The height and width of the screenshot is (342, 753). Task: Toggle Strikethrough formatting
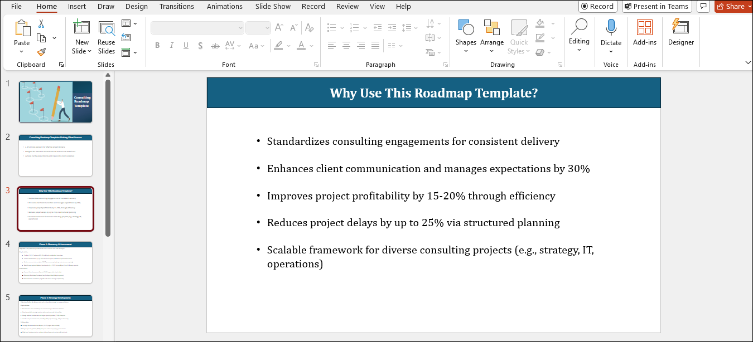(216, 46)
